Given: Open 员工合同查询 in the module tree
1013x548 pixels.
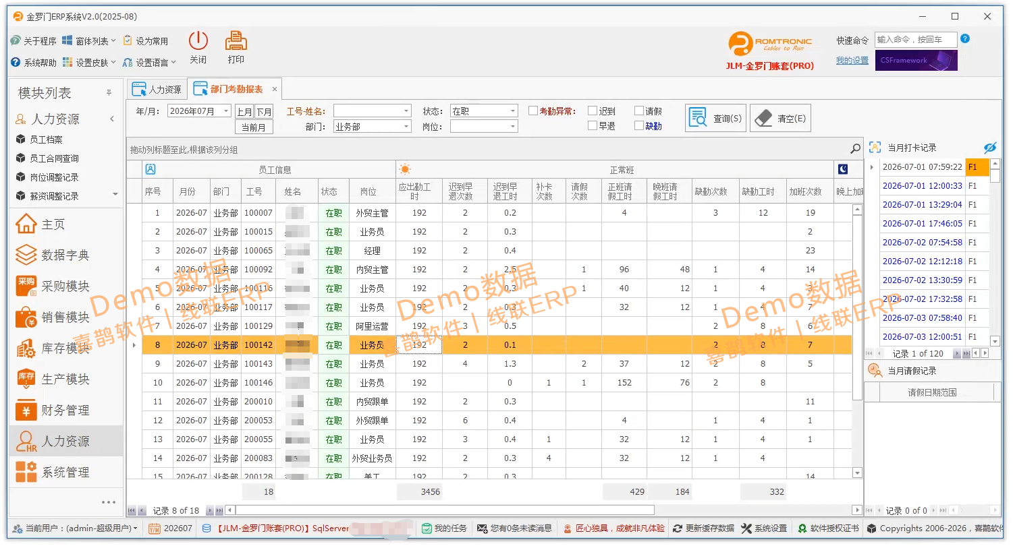Looking at the screenshot, I should coord(54,158).
